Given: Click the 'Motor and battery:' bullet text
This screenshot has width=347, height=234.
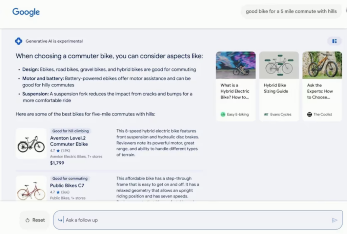Looking at the screenshot, I should pyautogui.click(x=106, y=82).
